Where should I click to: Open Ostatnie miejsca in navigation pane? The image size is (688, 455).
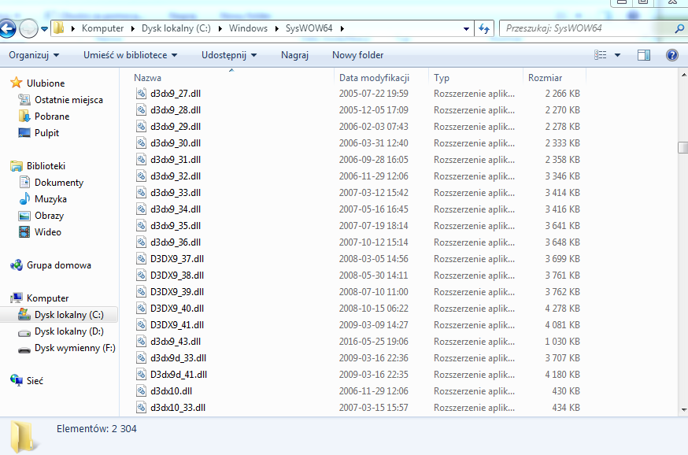point(69,100)
